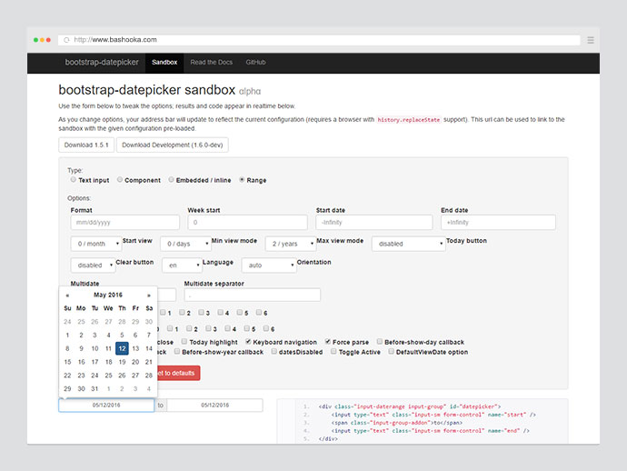Select day 21 in calendar

click(149, 362)
